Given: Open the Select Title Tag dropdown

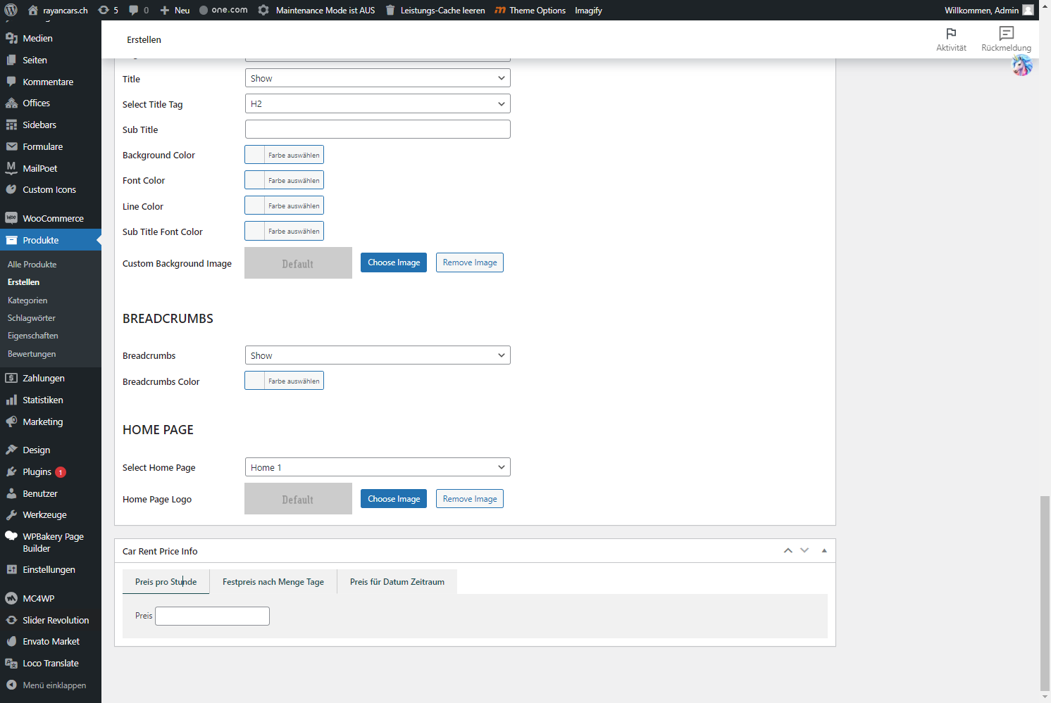Looking at the screenshot, I should (378, 103).
